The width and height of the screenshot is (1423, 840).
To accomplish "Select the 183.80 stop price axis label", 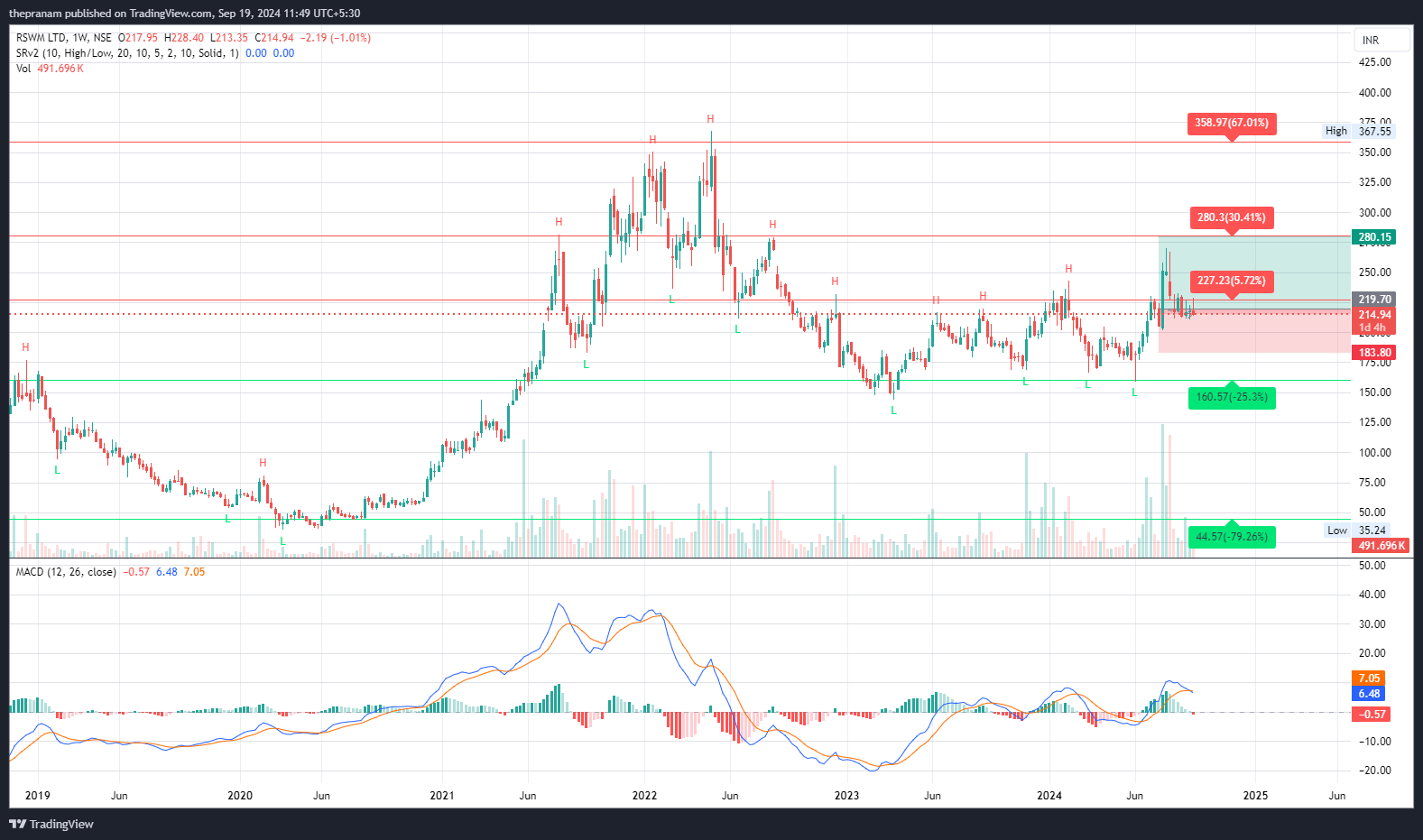I will click(x=1374, y=353).
